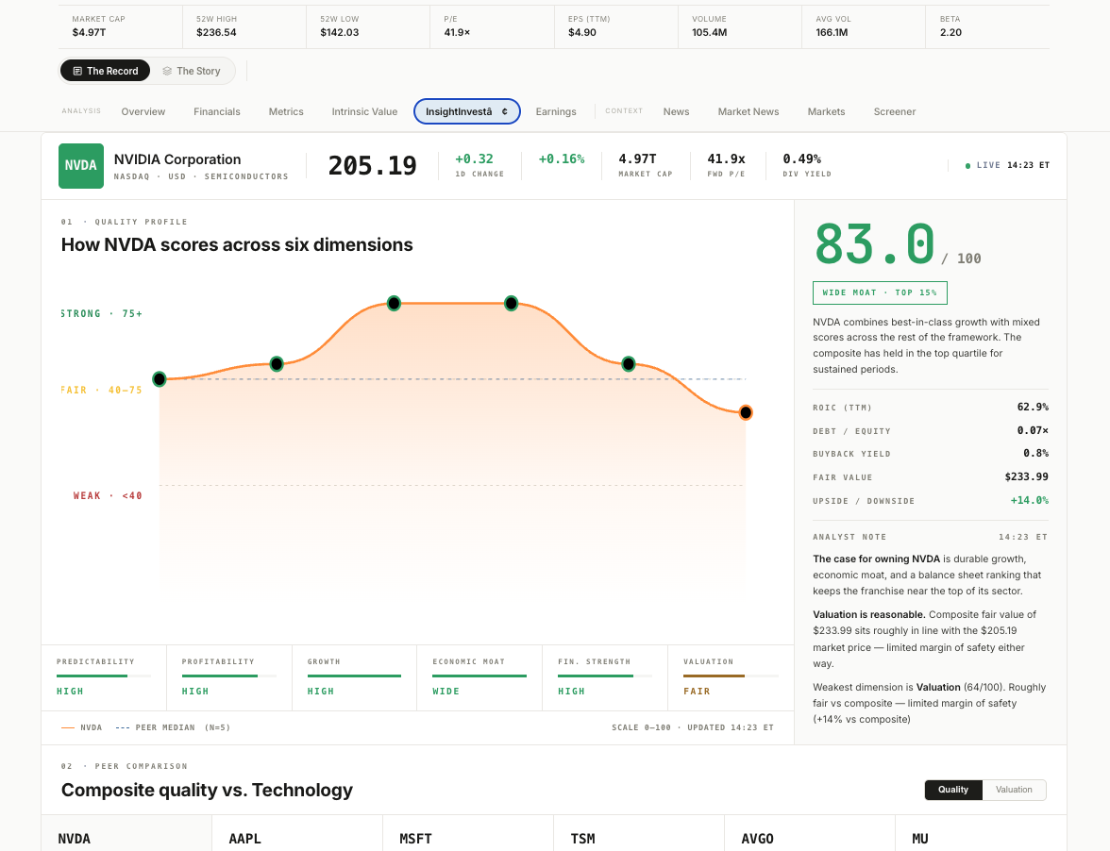Click the NVDA peer comparison card
This screenshot has height=851, width=1110.
[126, 833]
